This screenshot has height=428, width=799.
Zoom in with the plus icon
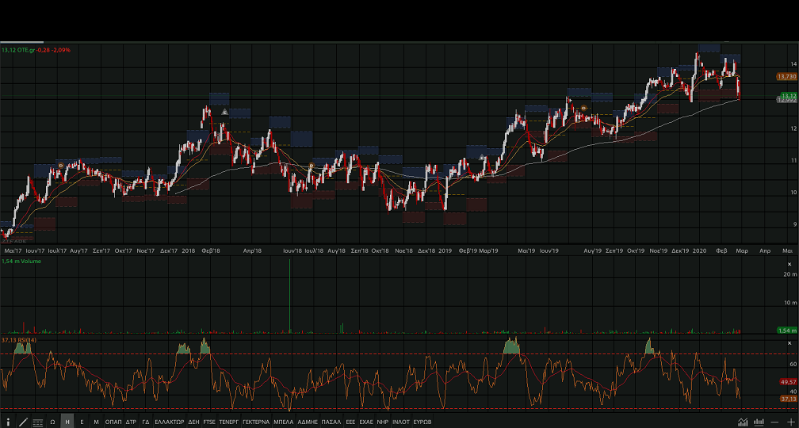[x=789, y=422]
